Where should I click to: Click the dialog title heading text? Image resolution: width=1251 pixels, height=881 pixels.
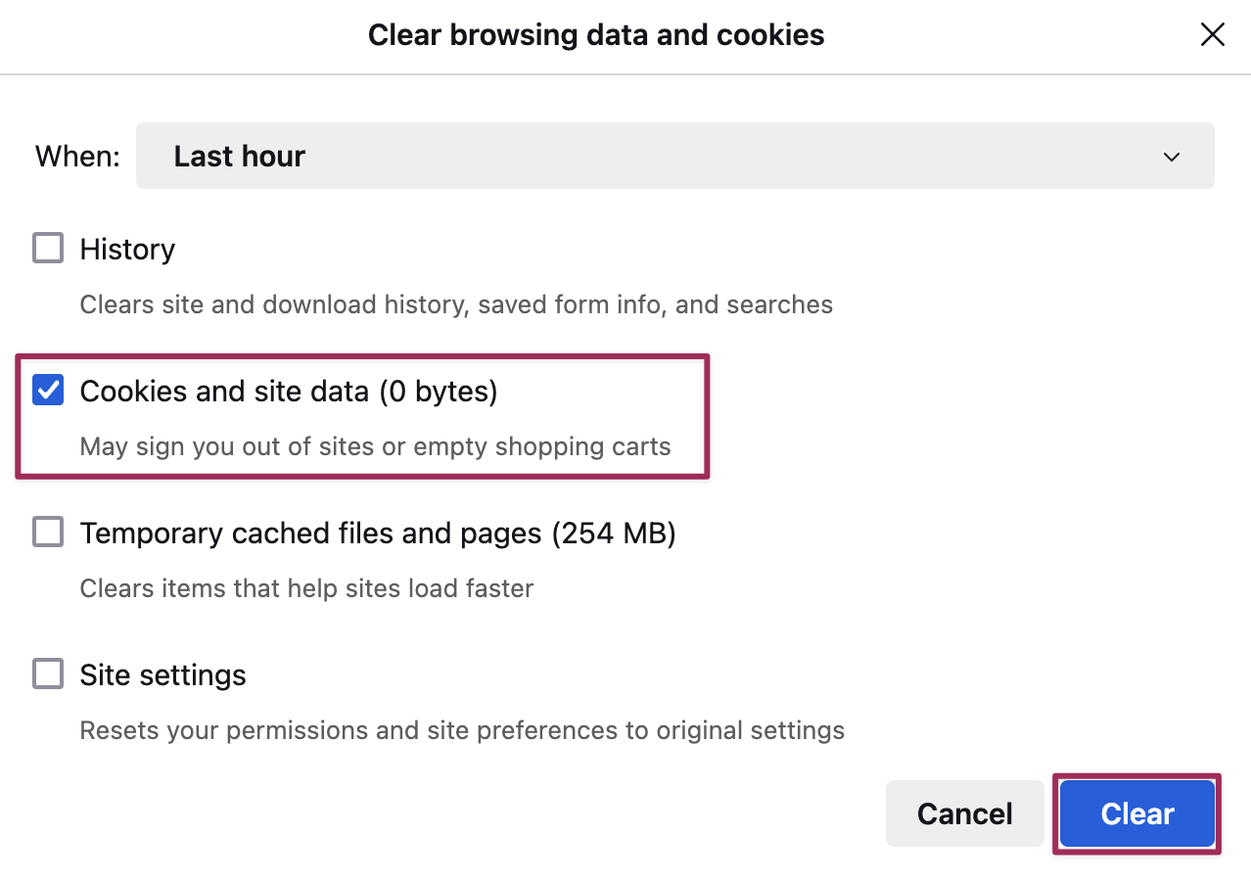596,36
